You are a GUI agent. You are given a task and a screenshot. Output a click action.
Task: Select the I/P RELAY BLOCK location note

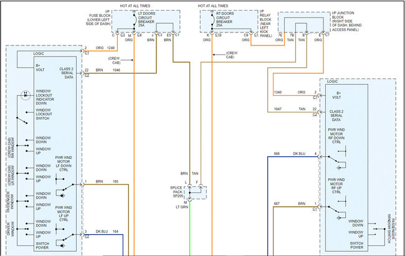[265, 24]
